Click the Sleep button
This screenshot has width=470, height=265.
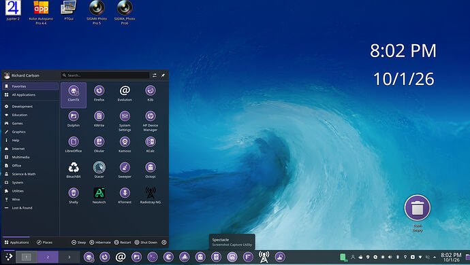(78, 243)
